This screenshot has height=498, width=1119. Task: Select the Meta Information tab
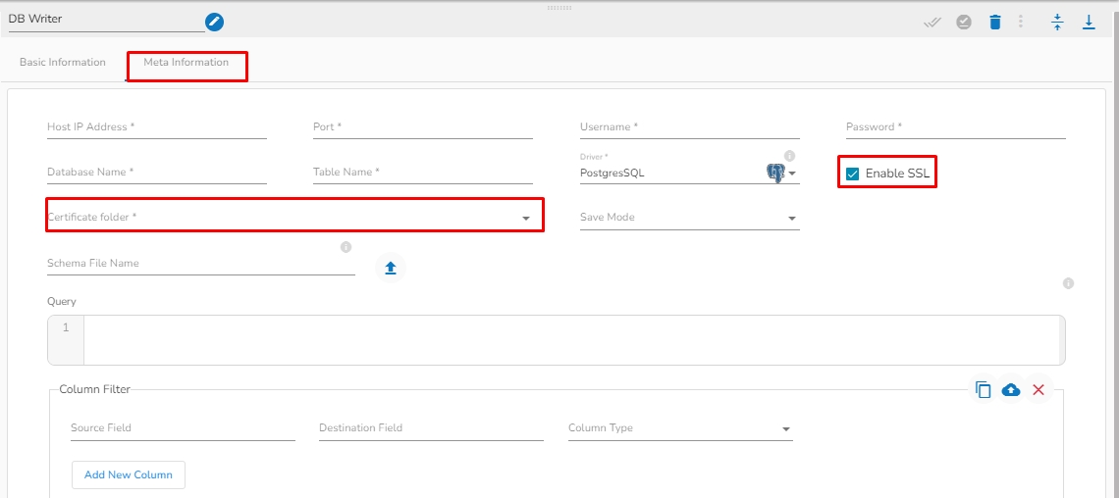point(186,63)
